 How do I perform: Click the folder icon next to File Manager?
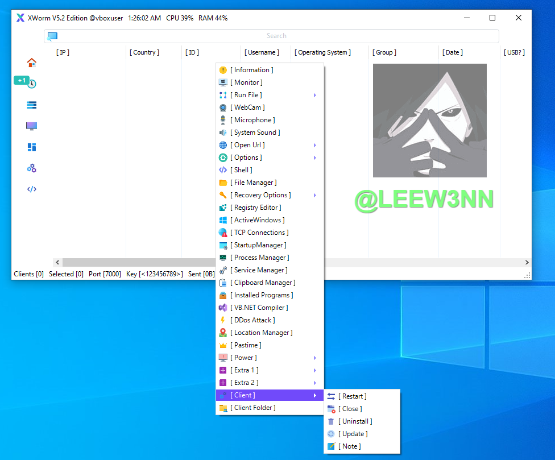pyautogui.click(x=223, y=183)
